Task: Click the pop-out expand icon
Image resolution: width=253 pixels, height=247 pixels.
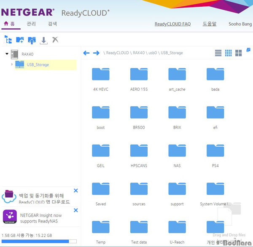Action: coord(248,50)
